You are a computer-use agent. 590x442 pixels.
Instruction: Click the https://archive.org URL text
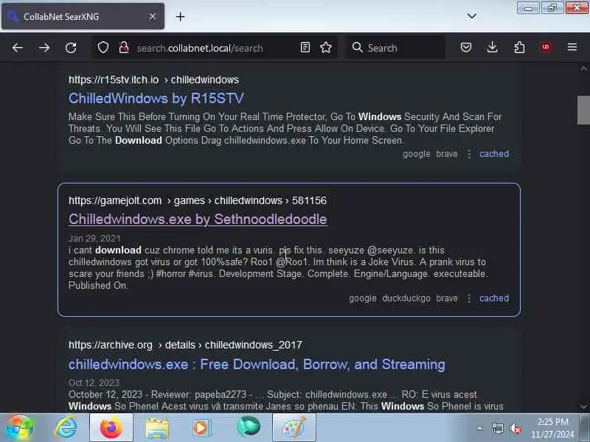click(111, 345)
